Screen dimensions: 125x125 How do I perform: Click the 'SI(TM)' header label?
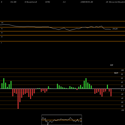coord(47,2)
